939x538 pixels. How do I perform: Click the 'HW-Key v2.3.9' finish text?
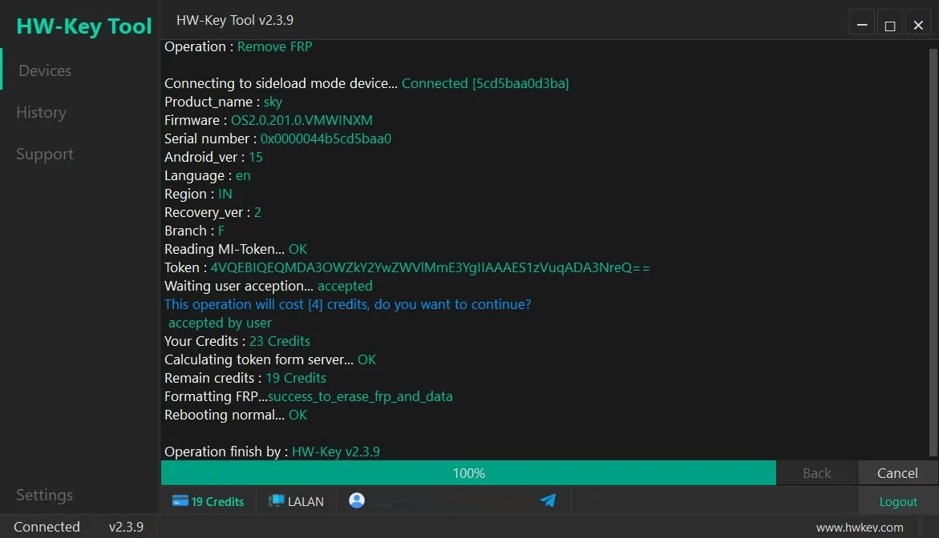[336, 452]
